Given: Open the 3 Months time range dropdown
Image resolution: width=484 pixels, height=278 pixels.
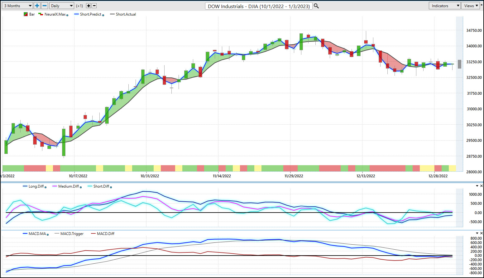Looking at the screenshot, I should (17, 6).
